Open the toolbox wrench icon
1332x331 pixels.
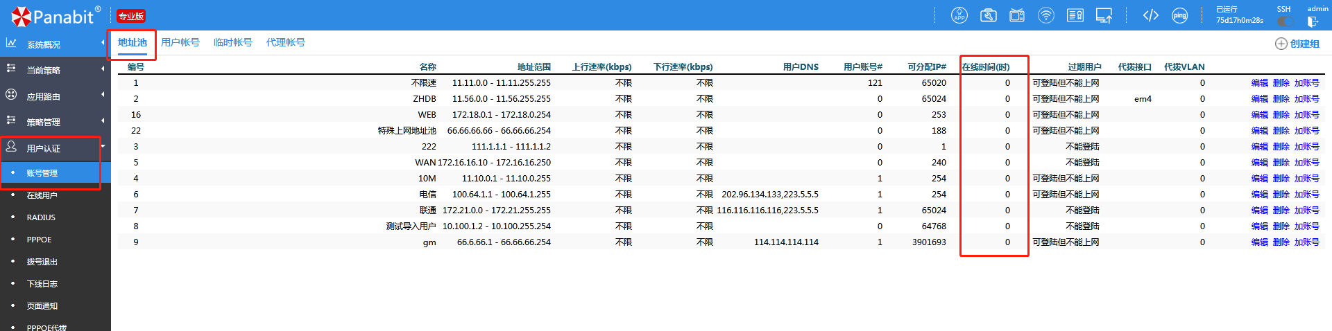(x=988, y=15)
